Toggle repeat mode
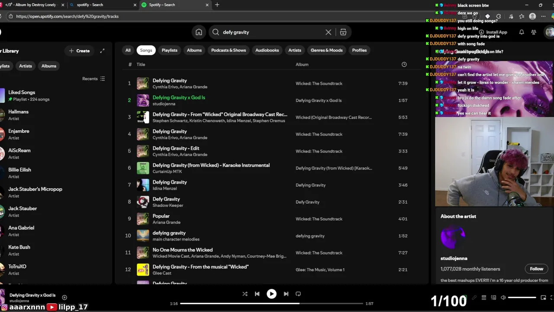The width and height of the screenshot is (554, 312). coord(298,294)
